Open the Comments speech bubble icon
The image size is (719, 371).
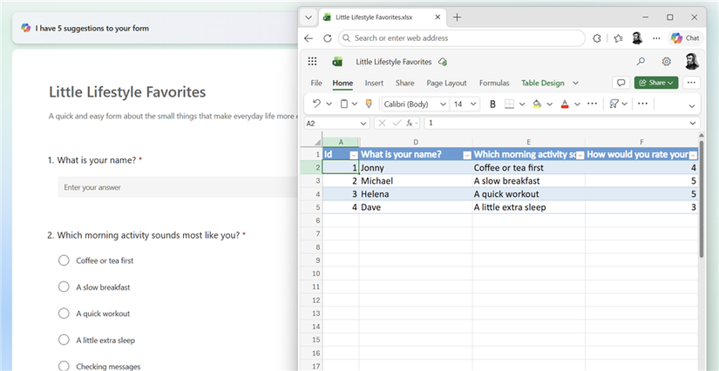(x=621, y=83)
